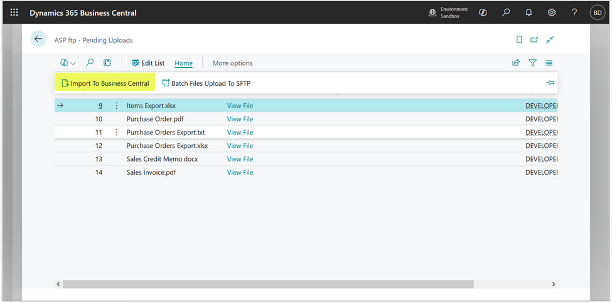Go back with the arrow button

38,39
